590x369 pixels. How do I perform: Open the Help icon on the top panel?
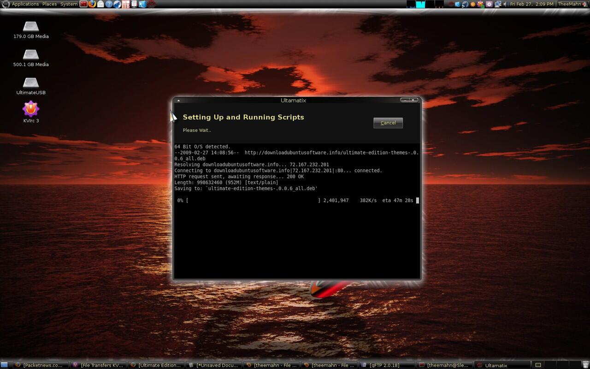[109, 4]
